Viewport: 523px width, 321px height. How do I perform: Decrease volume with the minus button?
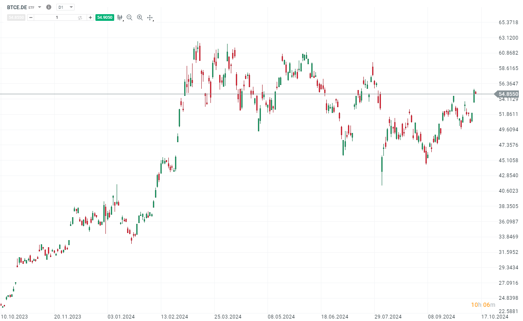[x=31, y=18]
